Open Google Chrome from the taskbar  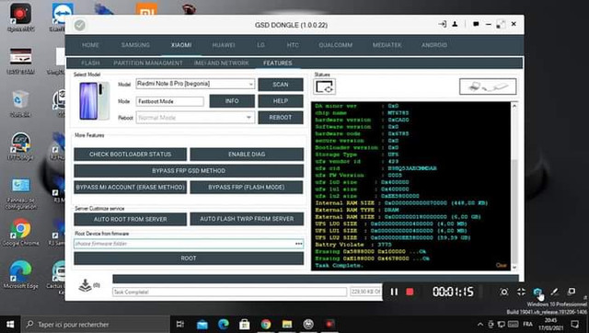(x=266, y=324)
